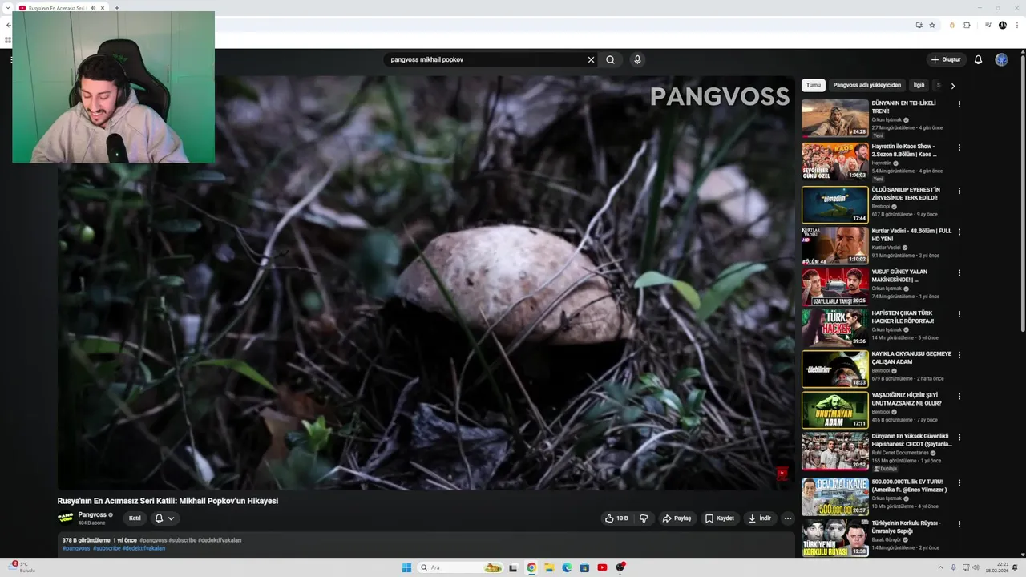Open options for YUSUF GÜNEY YALAN MAKİNESİNDE video
This screenshot has height=577, width=1026.
tap(959, 272)
